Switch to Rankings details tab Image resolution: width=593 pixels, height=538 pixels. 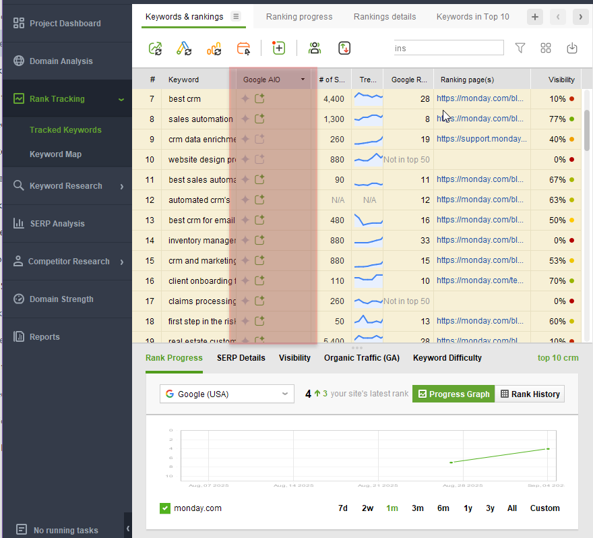tap(385, 17)
